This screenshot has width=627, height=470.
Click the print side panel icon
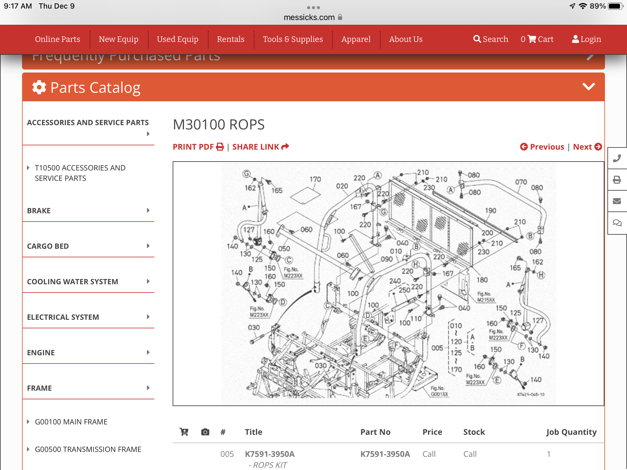tap(617, 180)
